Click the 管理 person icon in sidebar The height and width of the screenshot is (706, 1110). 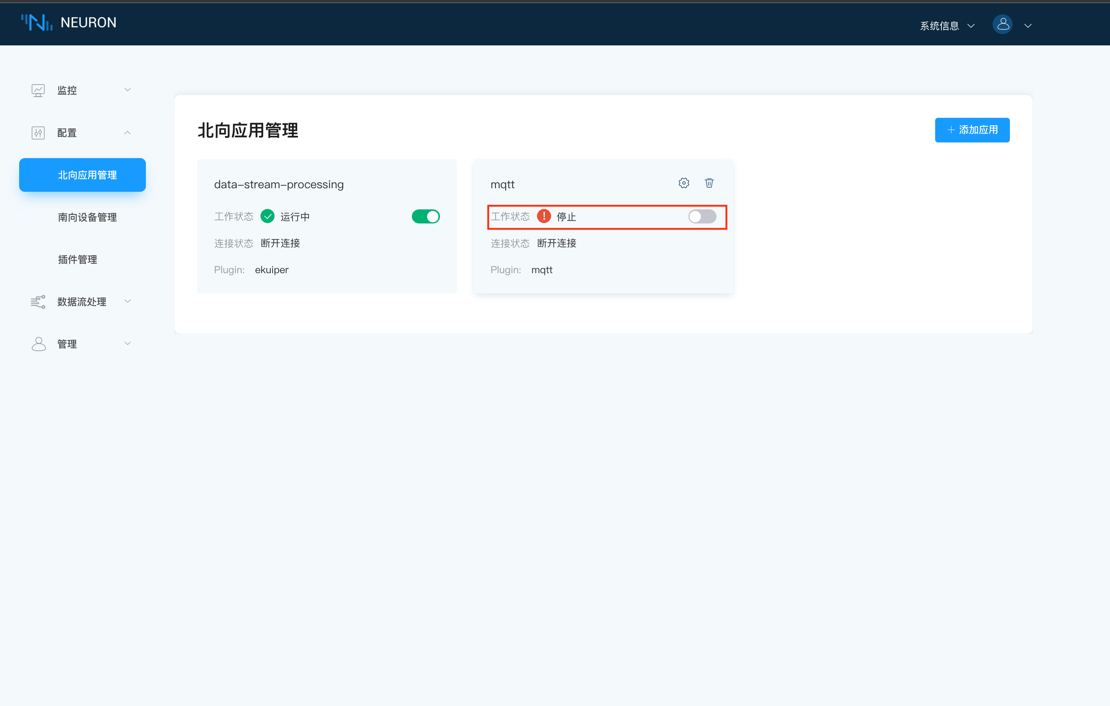coord(39,344)
